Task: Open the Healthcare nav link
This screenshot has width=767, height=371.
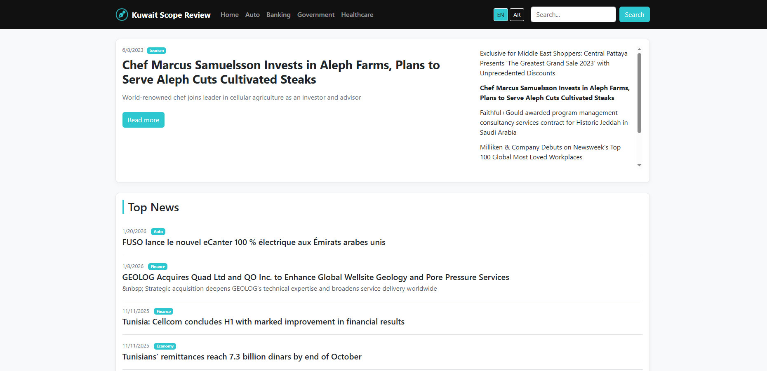Action: click(x=357, y=15)
